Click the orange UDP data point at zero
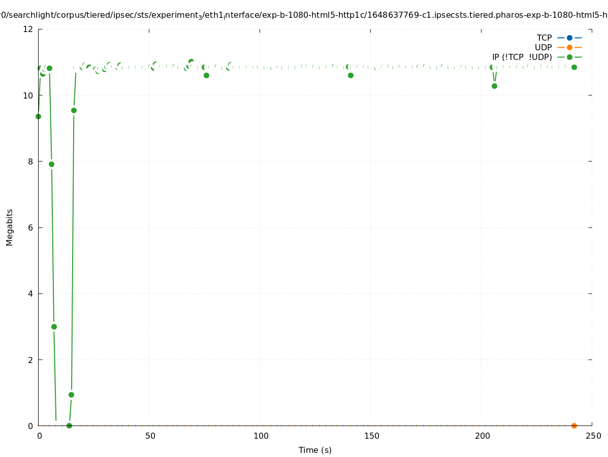 tap(574, 426)
